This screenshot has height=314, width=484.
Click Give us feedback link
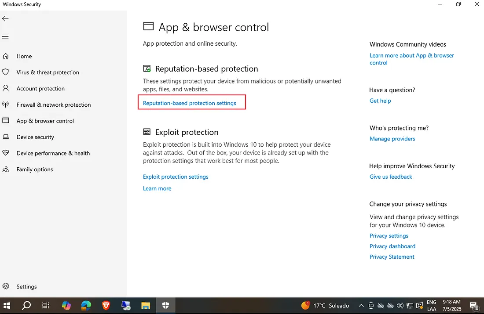click(x=391, y=177)
